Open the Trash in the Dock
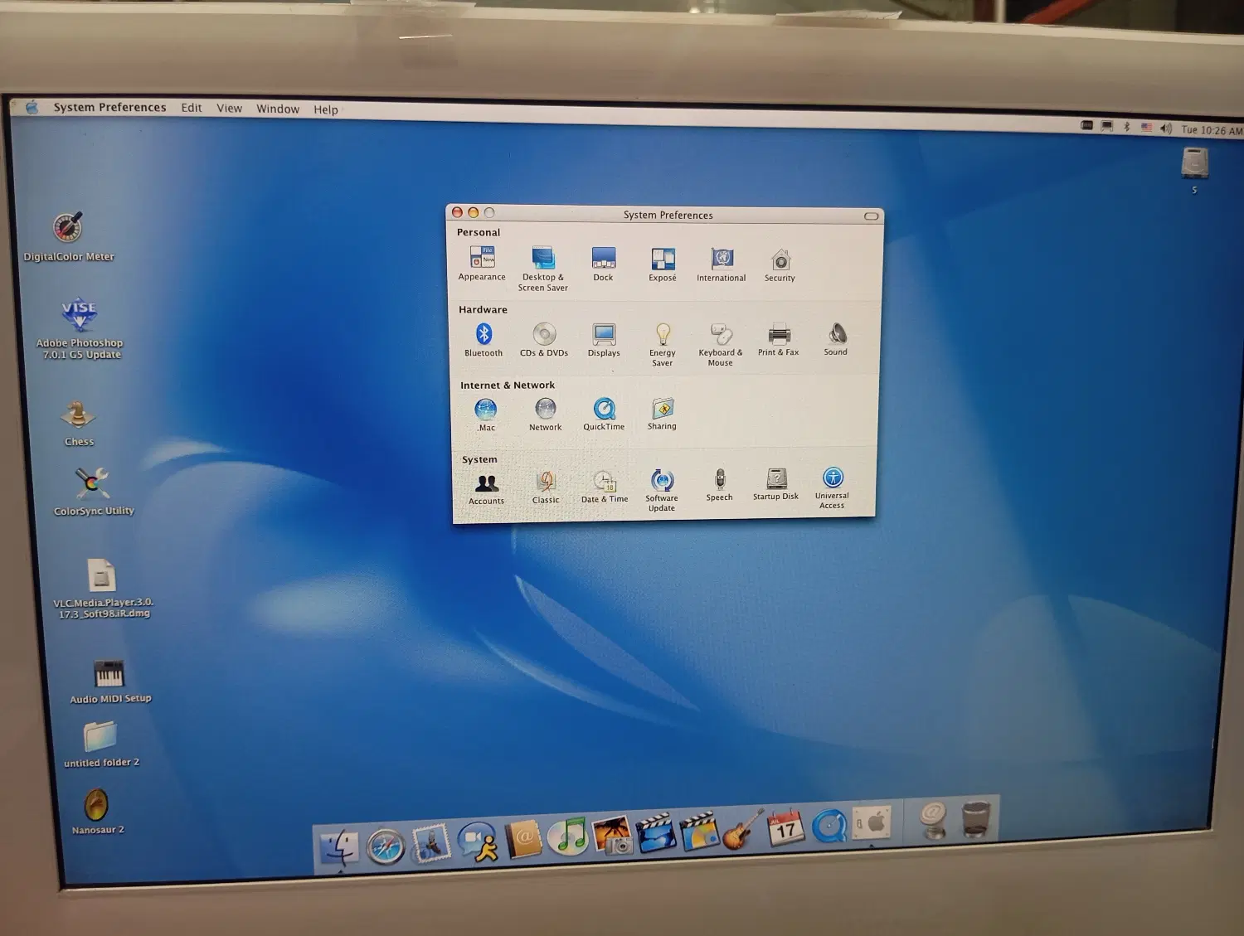 click(976, 819)
